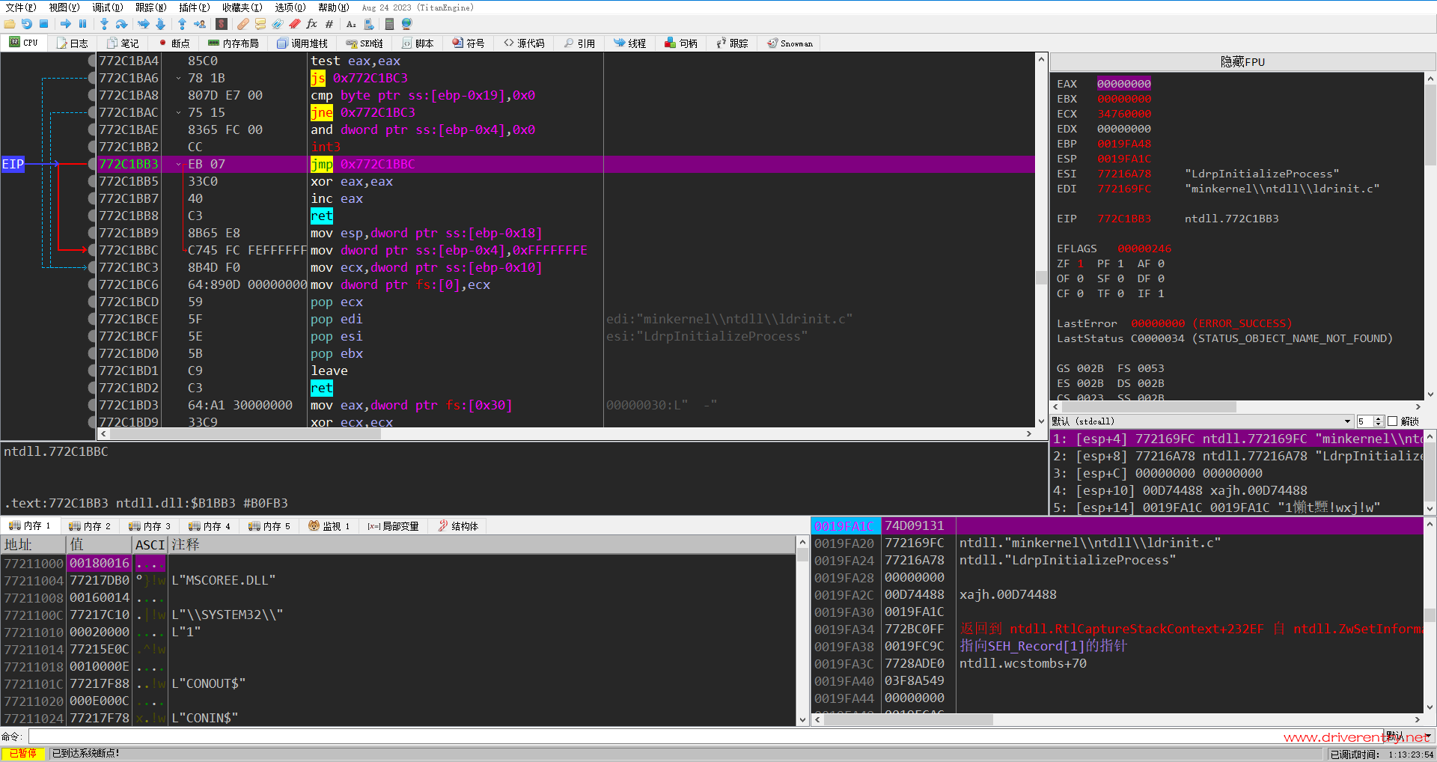The height and width of the screenshot is (762, 1437).
Task: Toggle breakpoint bullet at address 772C1BBC
Action: [92, 250]
